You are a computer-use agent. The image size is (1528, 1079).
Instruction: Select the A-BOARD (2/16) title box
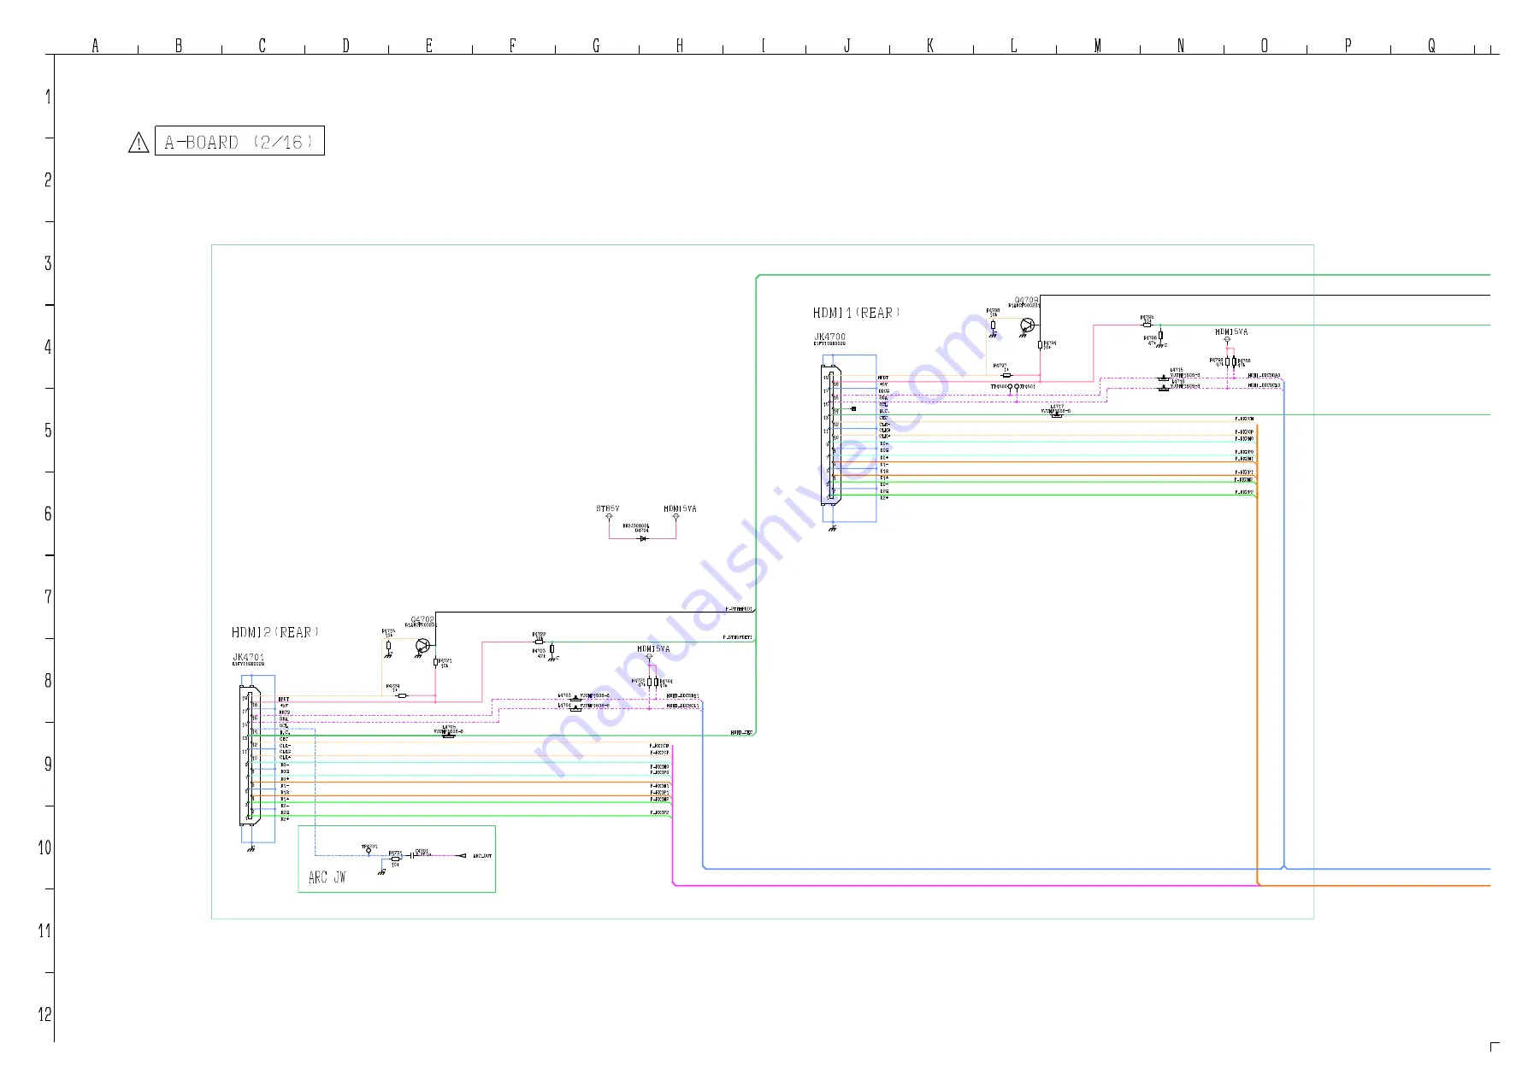click(239, 141)
